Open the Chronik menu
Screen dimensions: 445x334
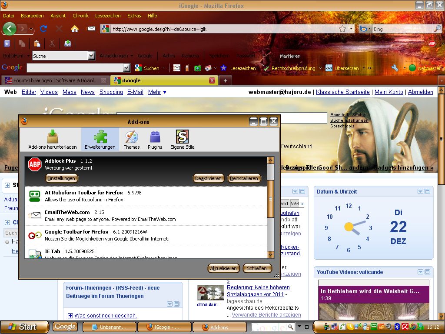[x=80, y=16]
